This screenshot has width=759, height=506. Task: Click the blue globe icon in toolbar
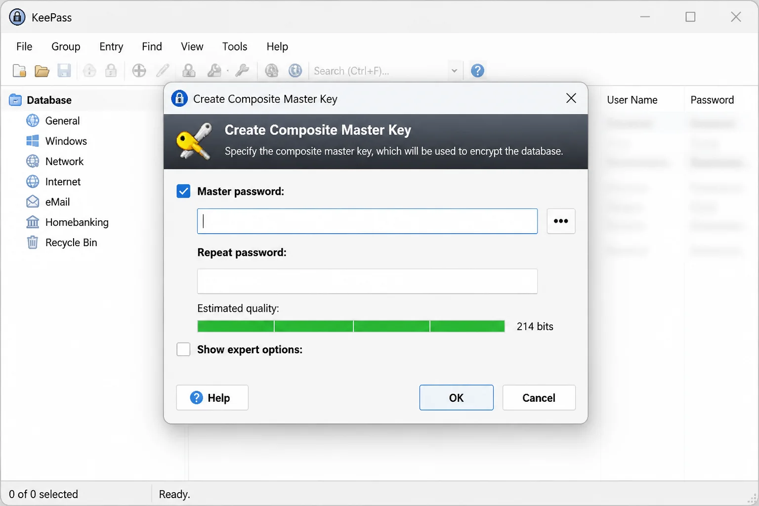pyautogui.click(x=295, y=71)
